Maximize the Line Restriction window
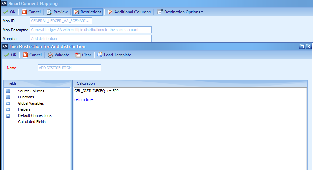 (x=302, y=46)
